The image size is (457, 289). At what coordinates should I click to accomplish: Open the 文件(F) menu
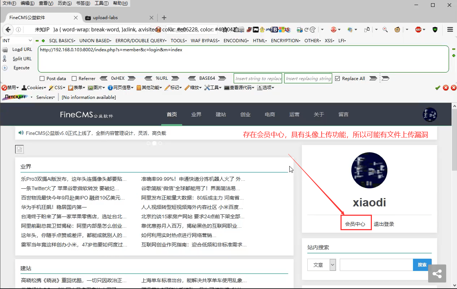click(x=9, y=3)
